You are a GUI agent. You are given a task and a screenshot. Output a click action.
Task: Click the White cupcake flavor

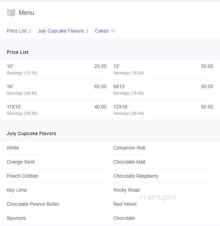[57, 148]
